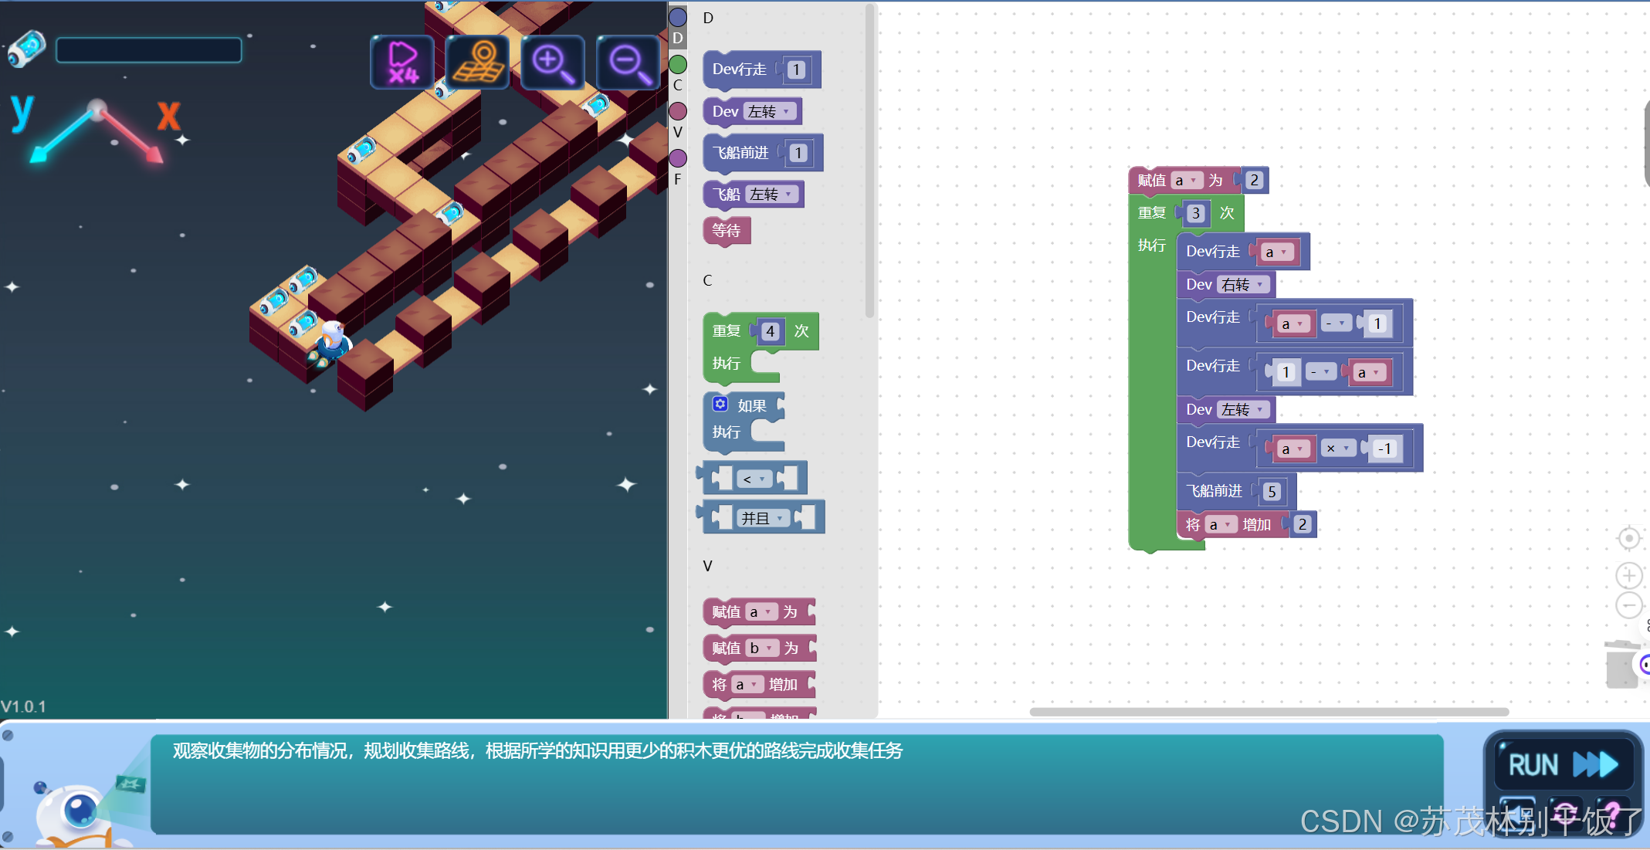Click the 如果 block gear settings icon
This screenshot has width=1650, height=850.
click(x=720, y=404)
